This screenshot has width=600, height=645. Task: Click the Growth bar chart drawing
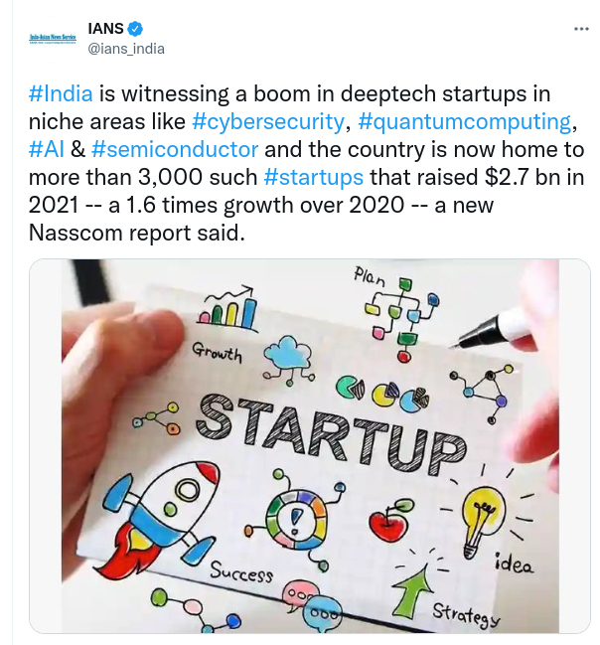[x=228, y=307]
